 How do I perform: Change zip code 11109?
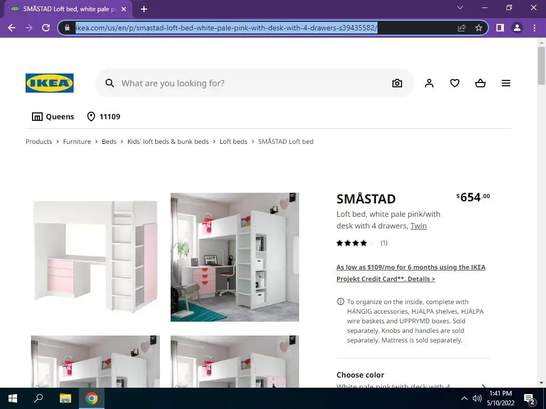(x=104, y=117)
